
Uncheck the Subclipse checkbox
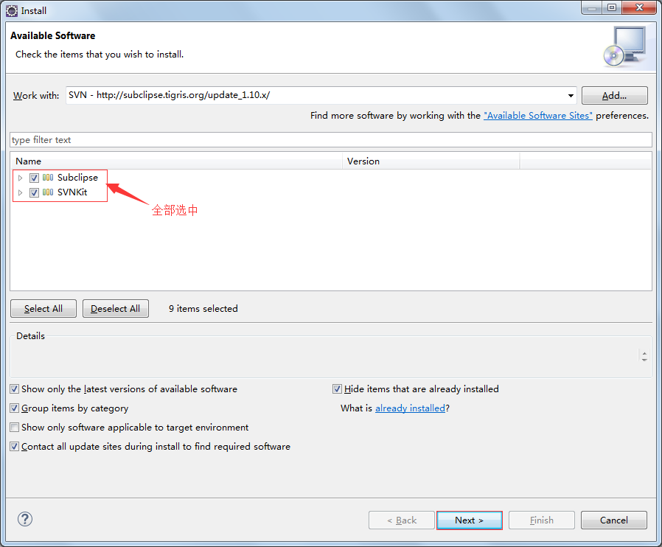34,178
